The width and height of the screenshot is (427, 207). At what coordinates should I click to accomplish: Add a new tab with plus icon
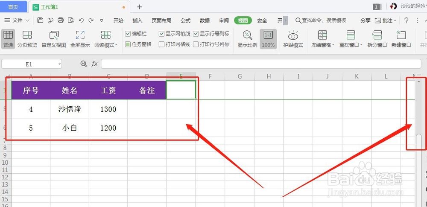(140, 7)
